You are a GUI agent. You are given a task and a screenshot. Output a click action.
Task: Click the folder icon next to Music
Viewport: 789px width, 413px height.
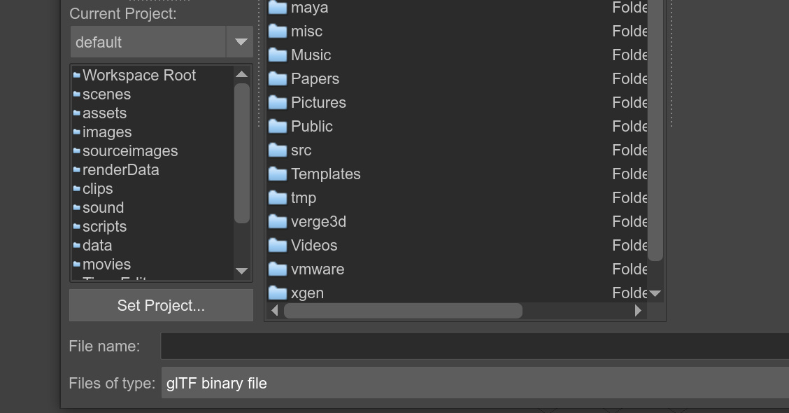[277, 55]
